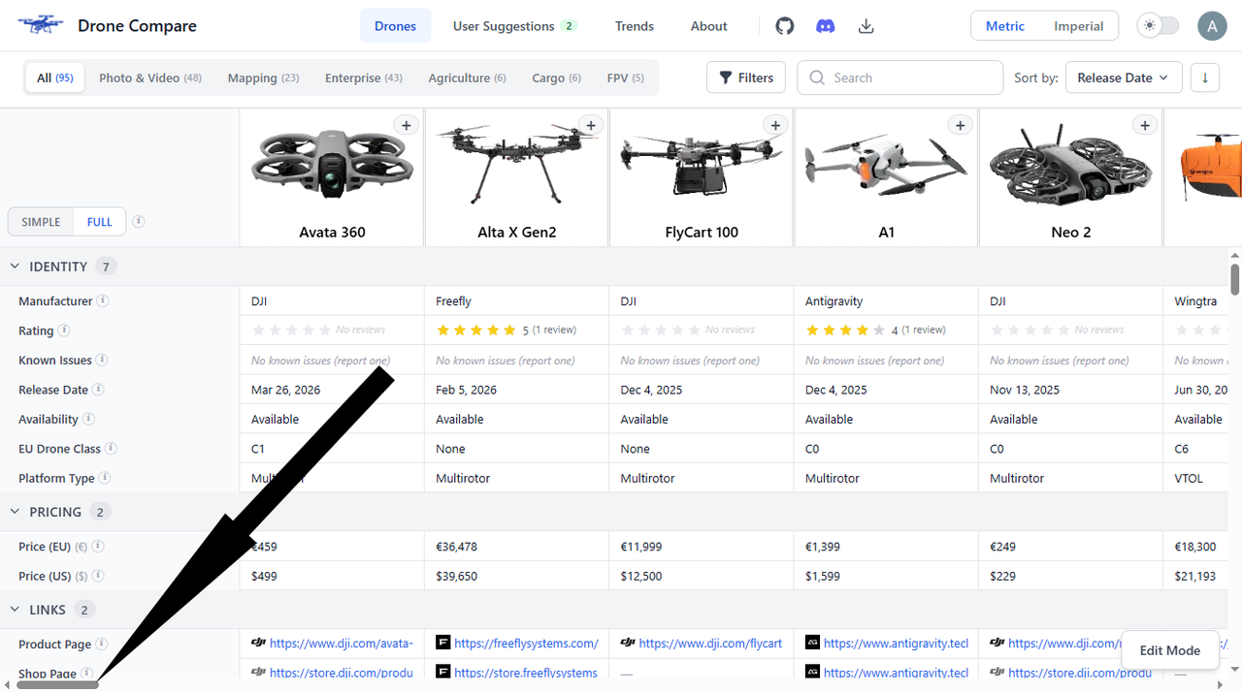
Task: Click the Drone Compare logo icon
Action: (x=41, y=25)
